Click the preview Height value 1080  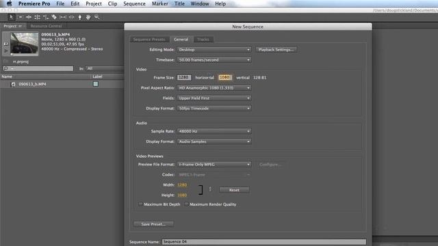182,195
